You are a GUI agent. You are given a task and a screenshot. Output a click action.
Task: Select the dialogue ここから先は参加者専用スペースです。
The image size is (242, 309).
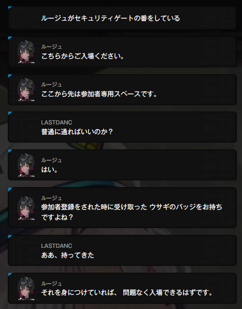point(99,94)
